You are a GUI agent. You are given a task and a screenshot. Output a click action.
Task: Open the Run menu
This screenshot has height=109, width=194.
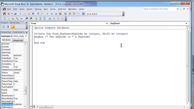46,9
